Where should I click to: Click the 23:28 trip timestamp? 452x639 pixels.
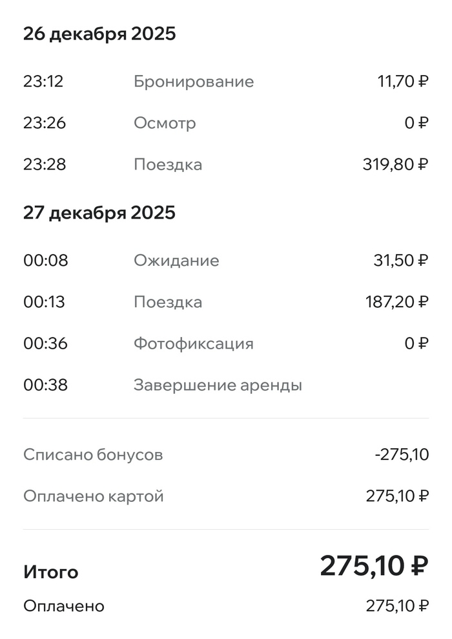(45, 164)
